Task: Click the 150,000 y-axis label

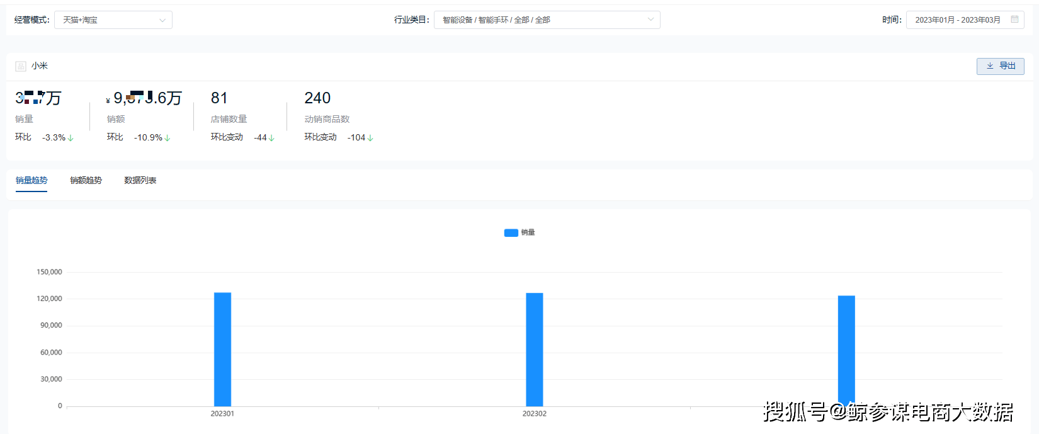Action: click(49, 272)
